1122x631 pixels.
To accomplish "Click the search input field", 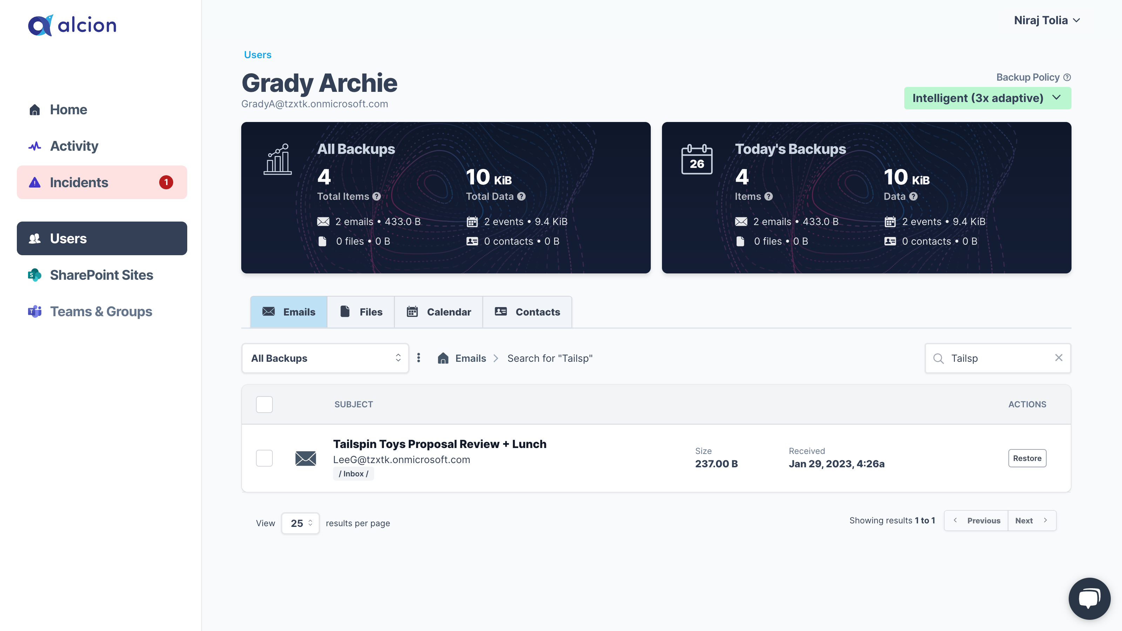I will pyautogui.click(x=998, y=358).
